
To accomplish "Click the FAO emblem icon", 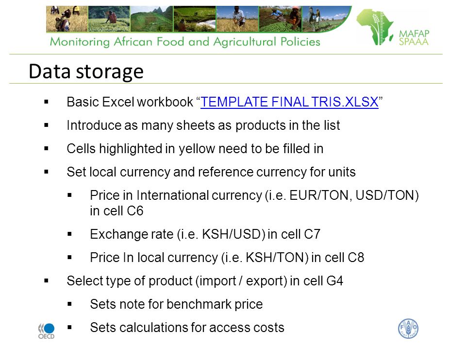I will click(408, 329).
